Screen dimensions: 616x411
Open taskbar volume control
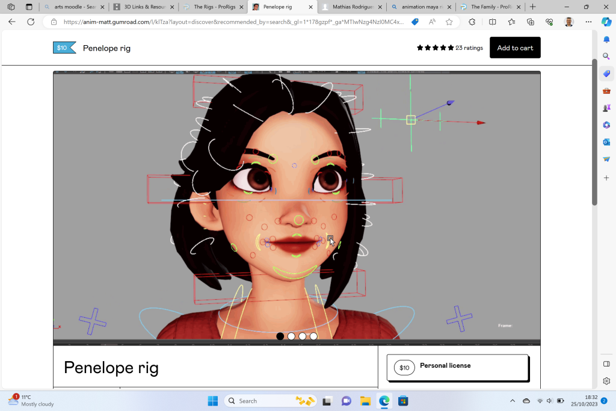pyautogui.click(x=549, y=401)
